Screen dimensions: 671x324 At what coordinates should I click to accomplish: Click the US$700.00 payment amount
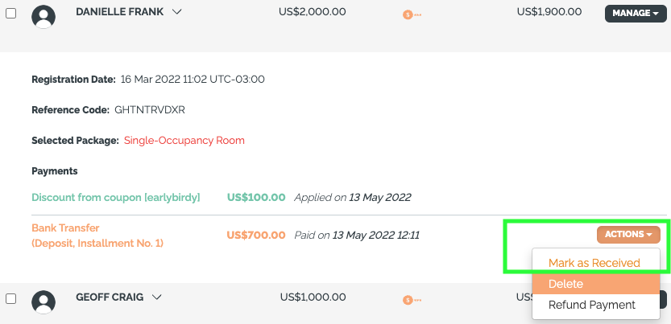click(256, 235)
